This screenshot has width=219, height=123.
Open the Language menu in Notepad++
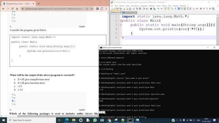[x=143, y=6]
